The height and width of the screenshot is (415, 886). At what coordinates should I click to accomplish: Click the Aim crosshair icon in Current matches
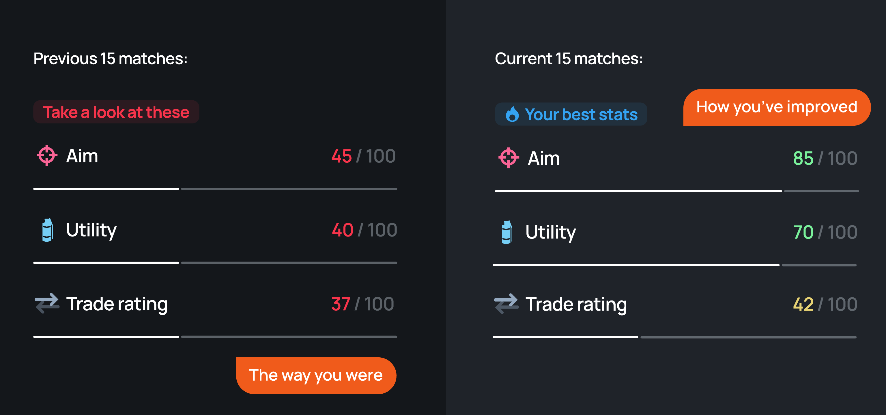tap(508, 158)
